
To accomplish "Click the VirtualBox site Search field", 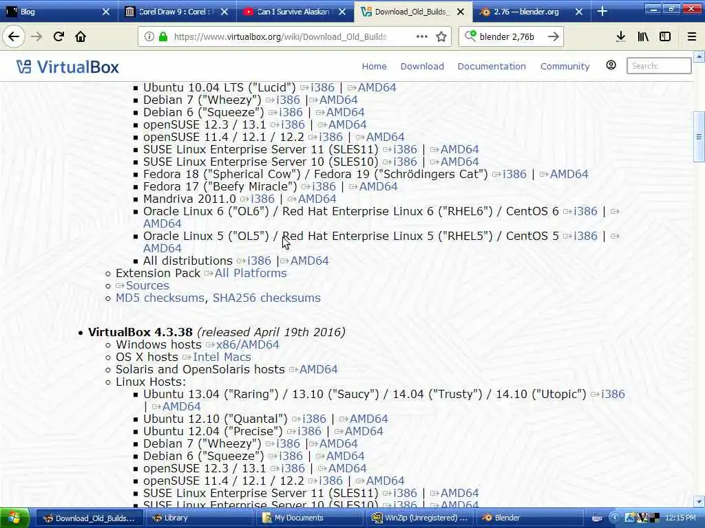I will coord(659,65).
